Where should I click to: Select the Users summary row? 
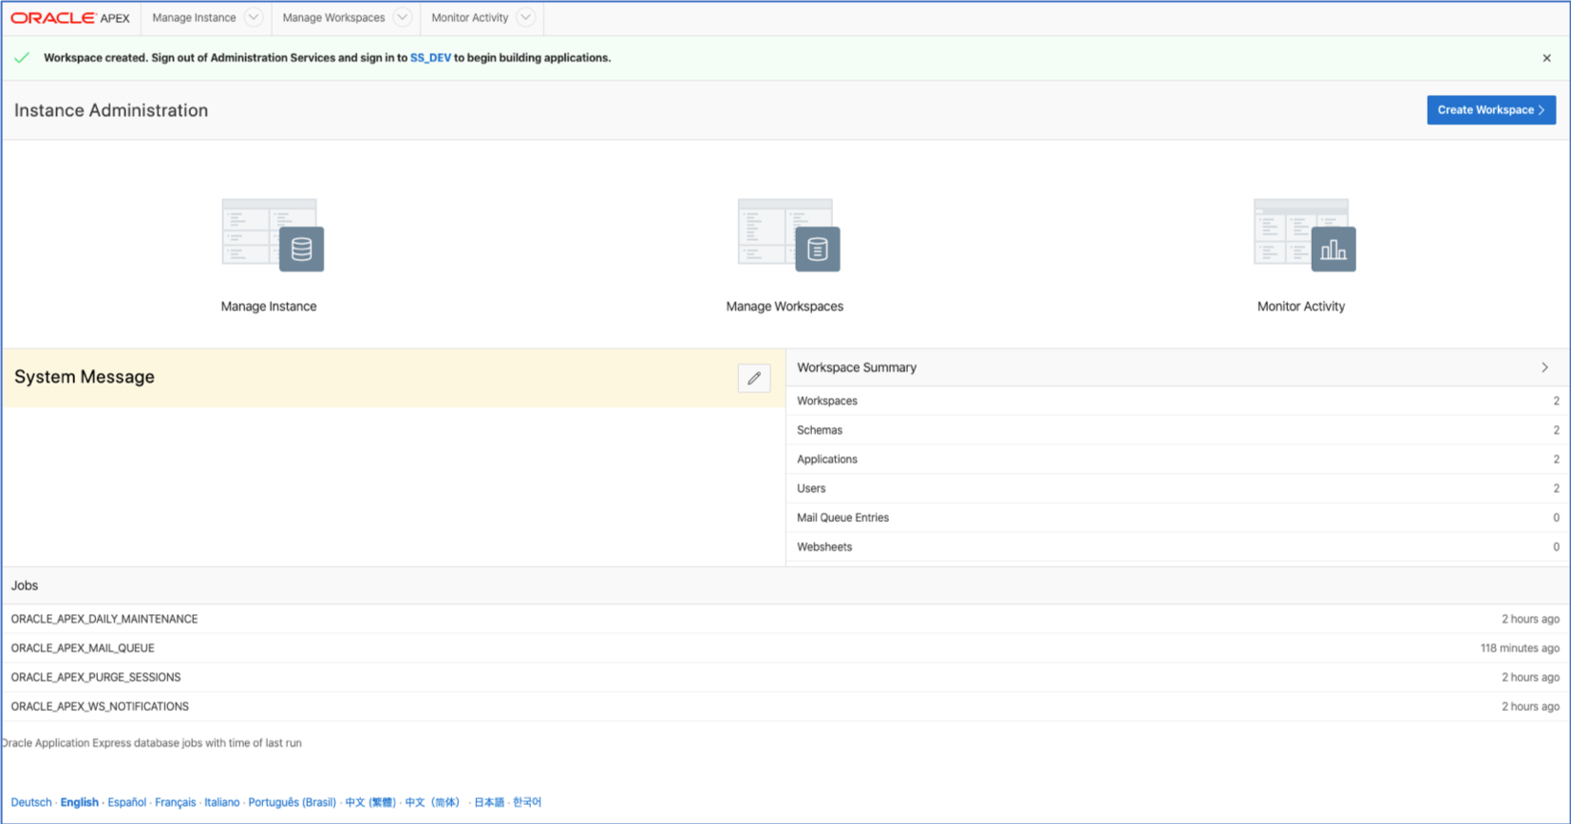coord(1178,489)
